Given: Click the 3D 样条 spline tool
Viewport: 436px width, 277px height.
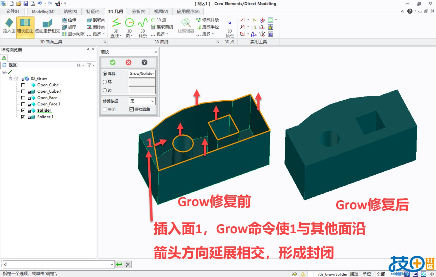Looking at the screenshot, I should [143, 28].
